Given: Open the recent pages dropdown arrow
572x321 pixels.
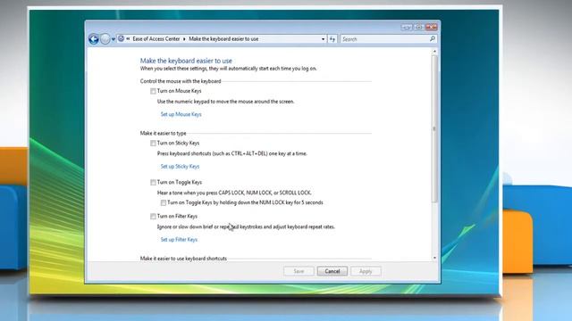Looking at the screenshot, I should (x=114, y=39).
